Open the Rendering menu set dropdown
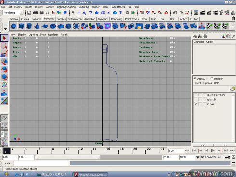This screenshot has height=177, width=236. tap(21, 13)
